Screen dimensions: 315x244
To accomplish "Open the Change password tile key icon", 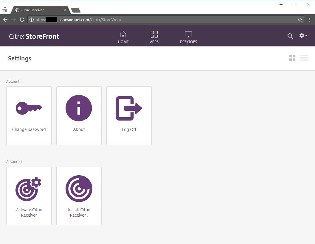I will tap(29, 108).
